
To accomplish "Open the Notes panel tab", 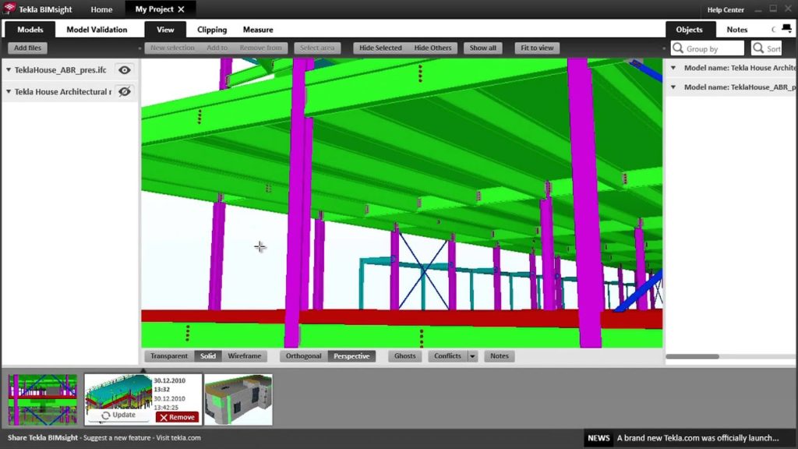I will (737, 30).
